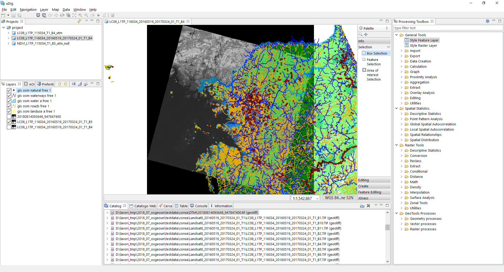Show the 20180814093648_947847400 raster layer

pyautogui.click(x=9, y=117)
